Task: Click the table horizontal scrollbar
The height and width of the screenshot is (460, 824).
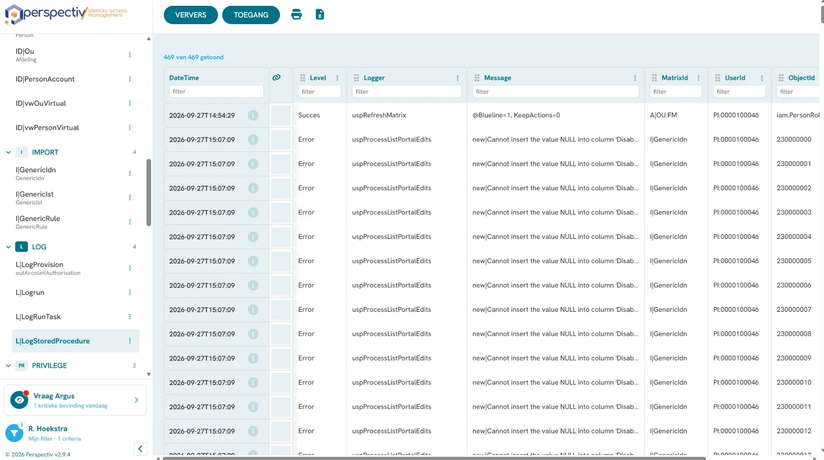Action: (x=434, y=458)
